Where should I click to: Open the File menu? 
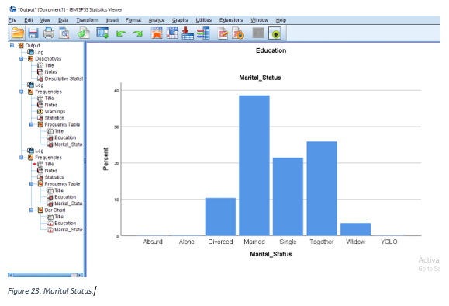click(x=12, y=19)
